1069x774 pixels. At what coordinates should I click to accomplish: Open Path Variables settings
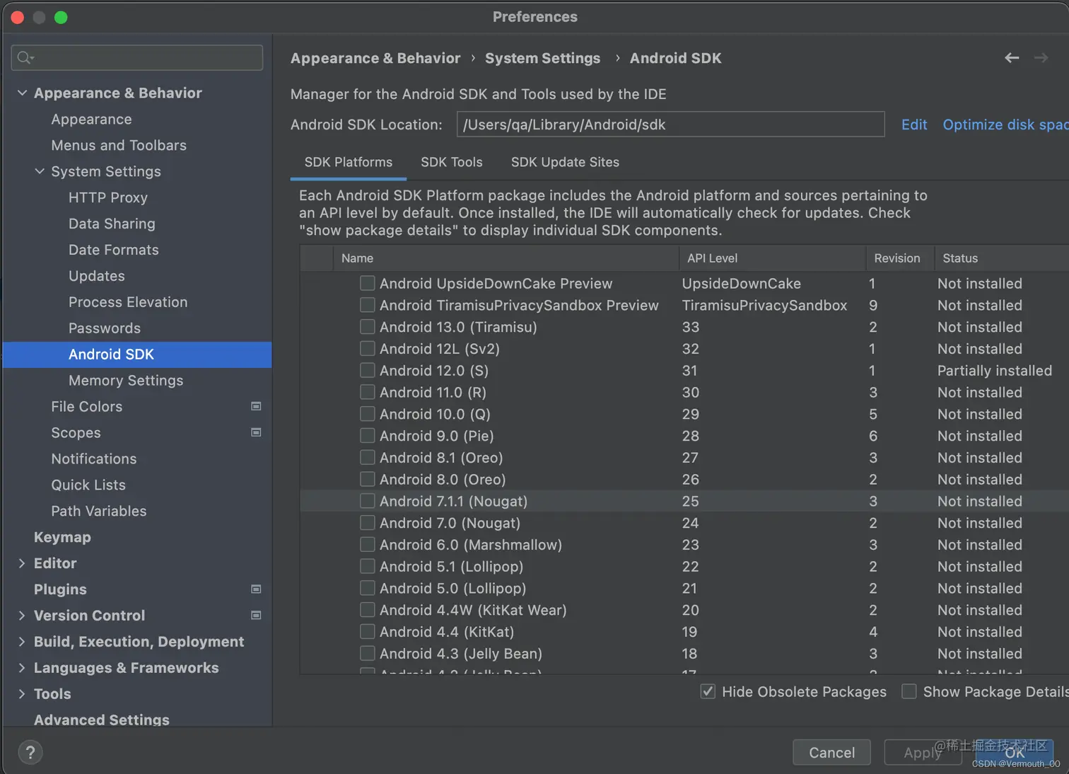point(99,511)
